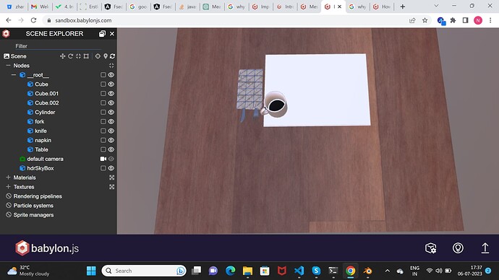Open Blender from taskbar
Image resolution: width=499 pixels, height=280 pixels.
coord(367,271)
